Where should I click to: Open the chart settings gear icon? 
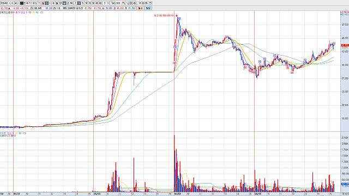pos(135,3)
